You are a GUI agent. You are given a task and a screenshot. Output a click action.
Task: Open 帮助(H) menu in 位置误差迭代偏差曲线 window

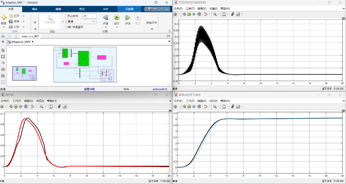point(225,8)
